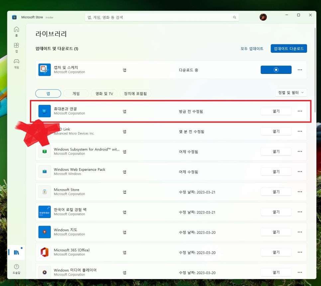Click the library vertical scrollbar

coord(315,70)
